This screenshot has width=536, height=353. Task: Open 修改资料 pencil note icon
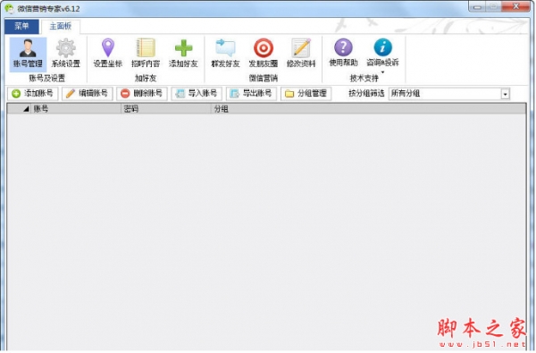(301, 54)
